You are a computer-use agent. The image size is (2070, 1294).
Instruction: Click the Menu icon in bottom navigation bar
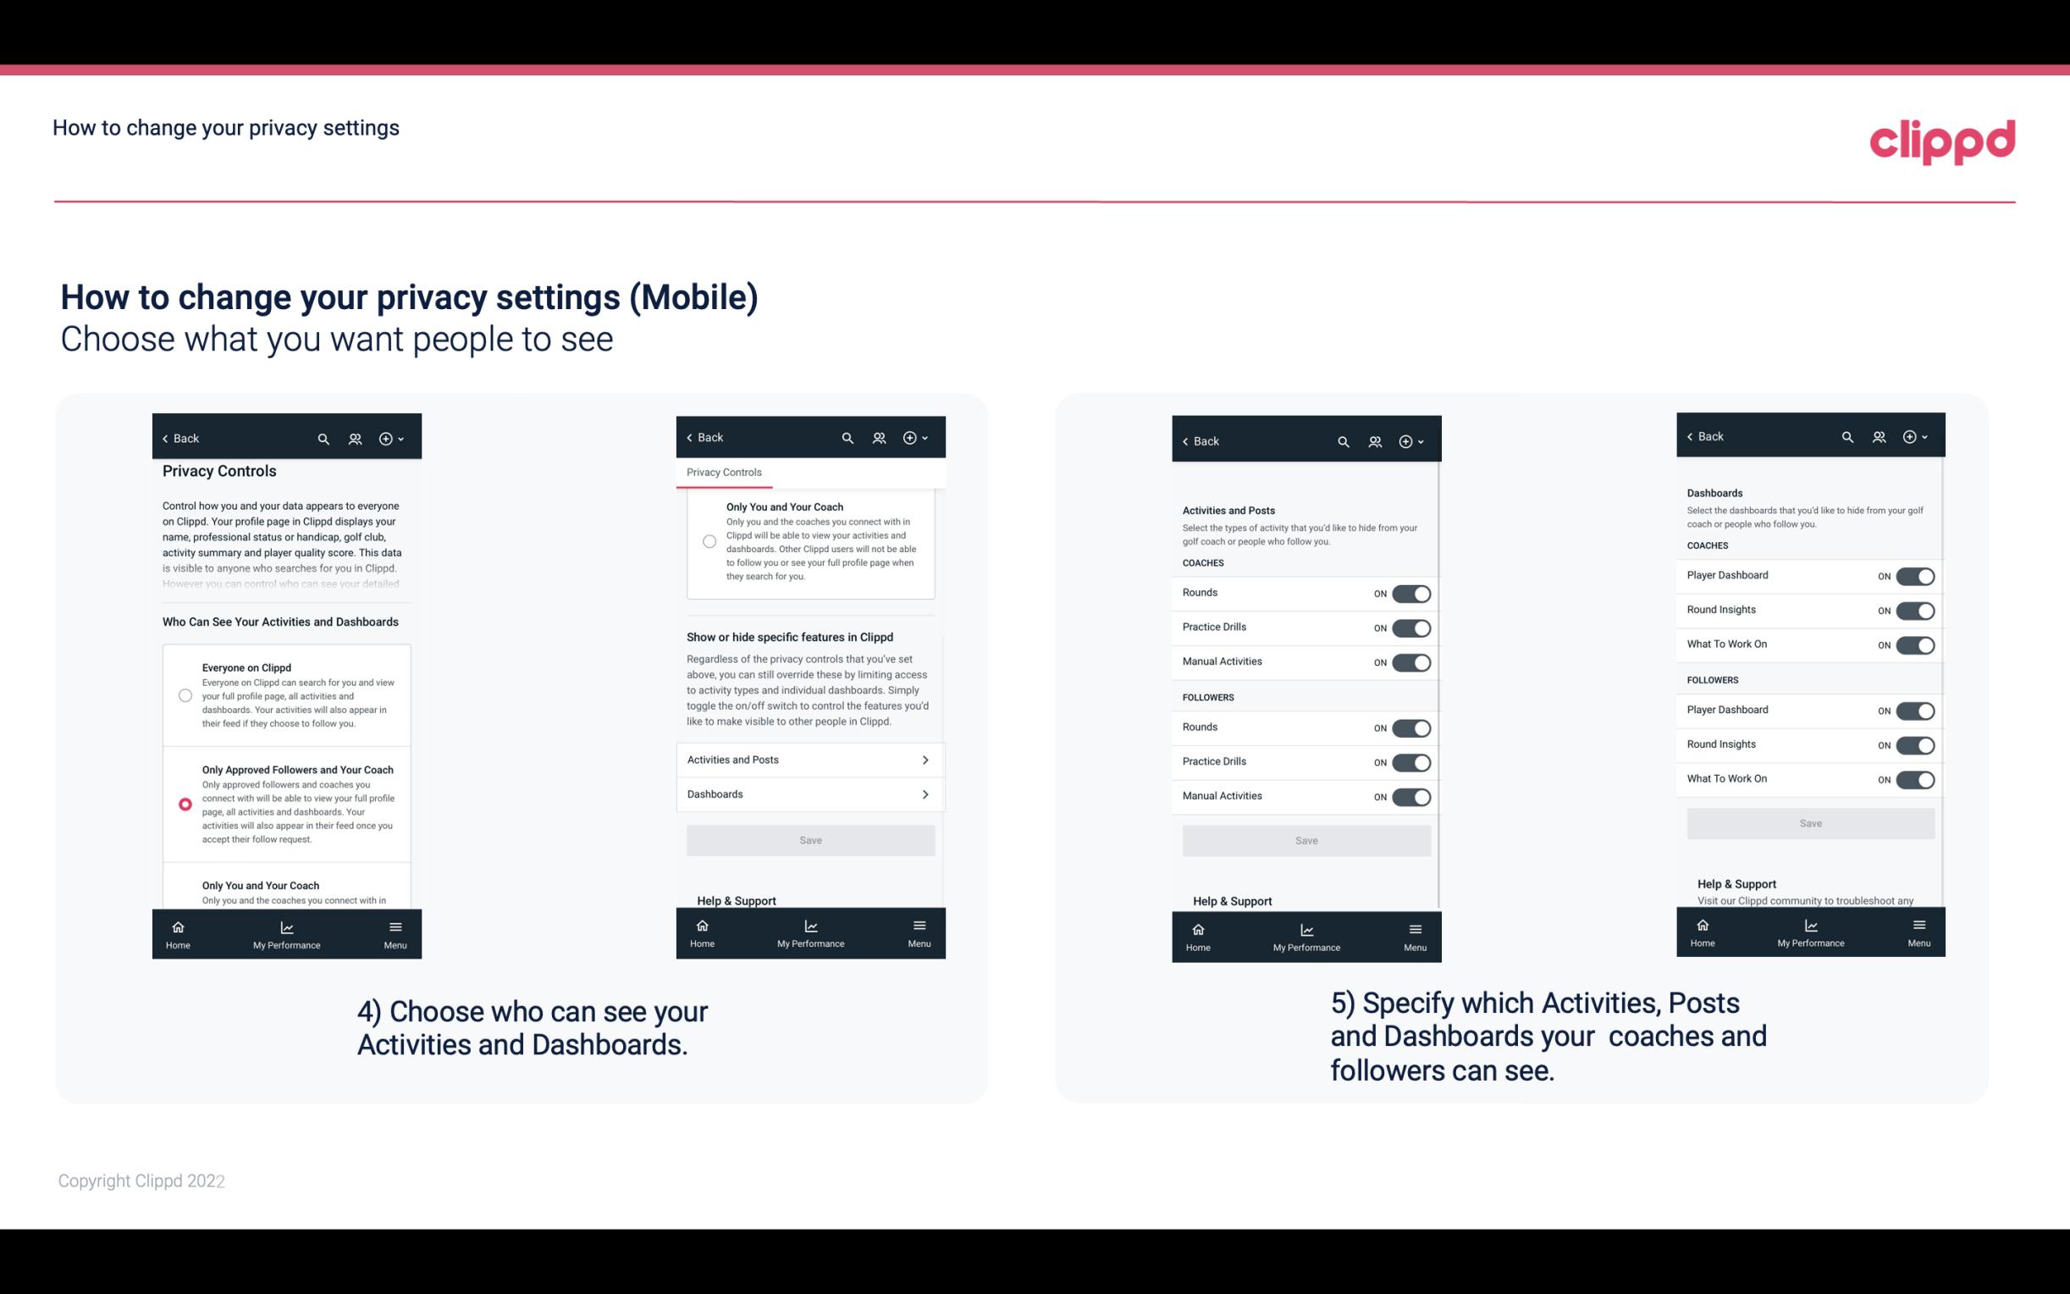[x=395, y=926]
